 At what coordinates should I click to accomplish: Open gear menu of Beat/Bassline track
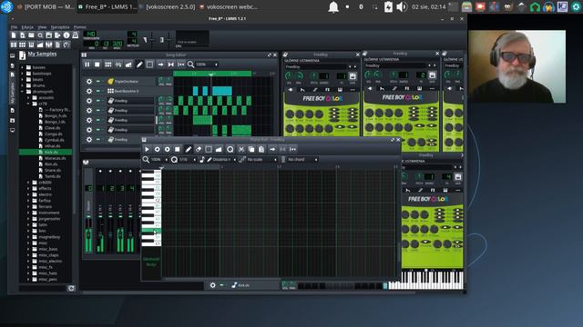point(89,91)
